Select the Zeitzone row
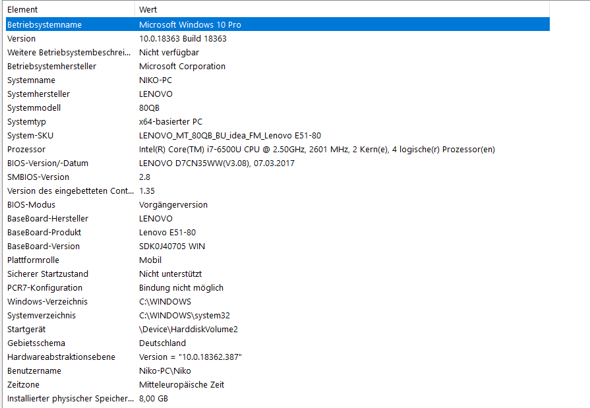The image size is (590, 408). [x=278, y=385]
